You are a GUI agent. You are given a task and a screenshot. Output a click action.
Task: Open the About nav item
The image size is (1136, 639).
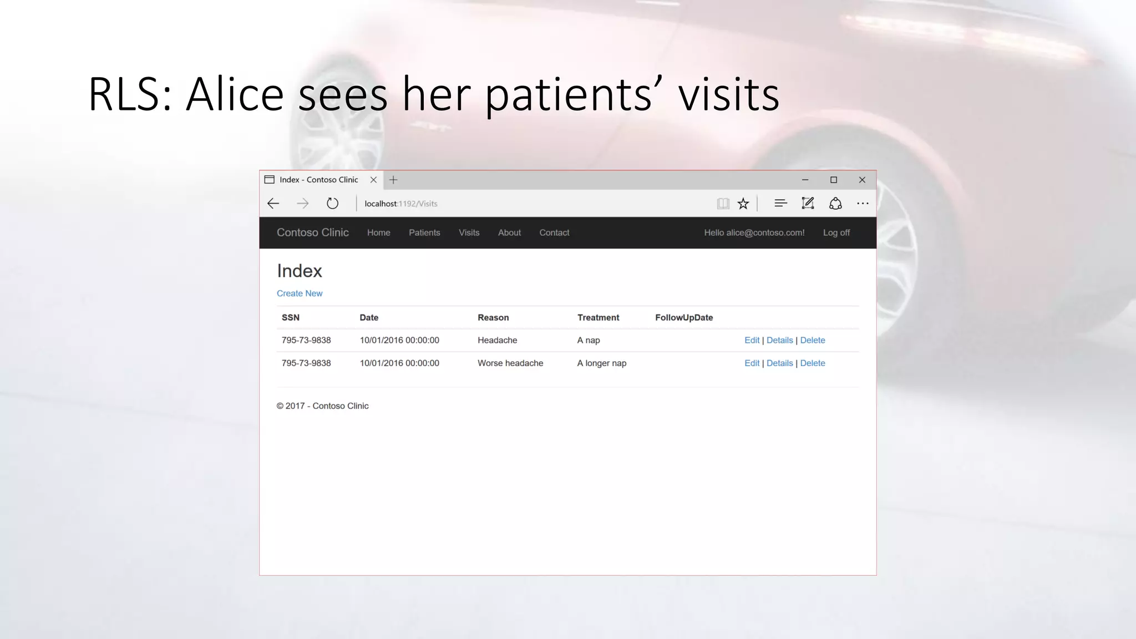[509, 232]
